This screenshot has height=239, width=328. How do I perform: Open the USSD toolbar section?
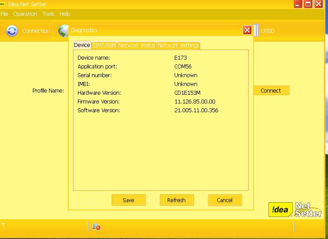click(267, 31)
